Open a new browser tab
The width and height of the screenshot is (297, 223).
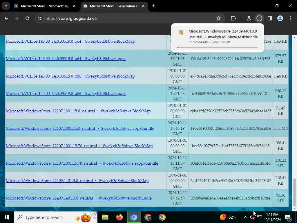(x=154, y=6)
